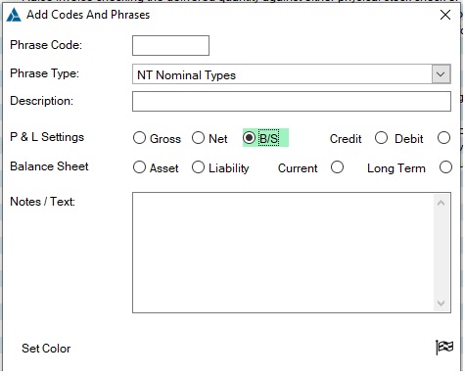This screenshot has width=465, height=376.
Task: Click inside the Notes / Text area
Action: click(x=283, y=253)
